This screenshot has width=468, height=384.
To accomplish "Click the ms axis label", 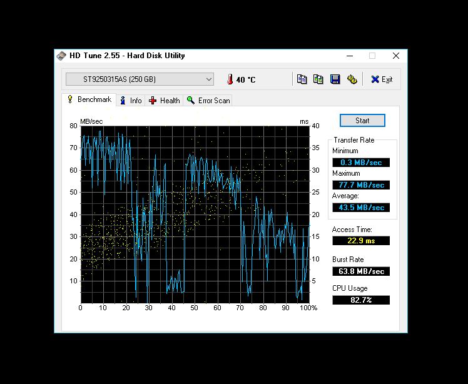I will [x=304, y=121].
